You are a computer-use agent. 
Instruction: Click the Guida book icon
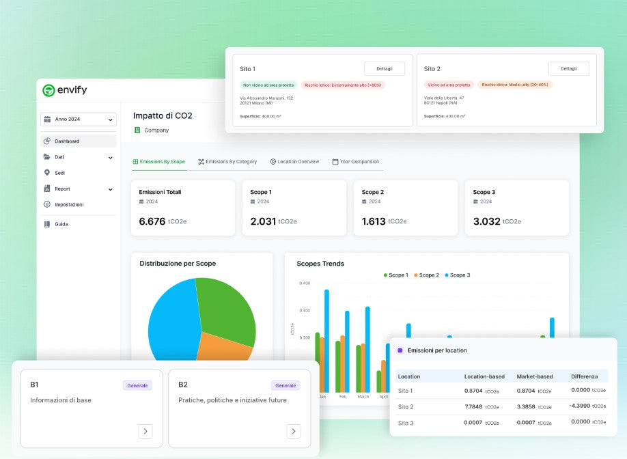click(x=47, y=224)
